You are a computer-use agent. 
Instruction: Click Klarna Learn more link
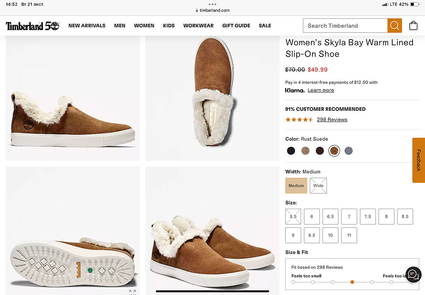[321, 90]
